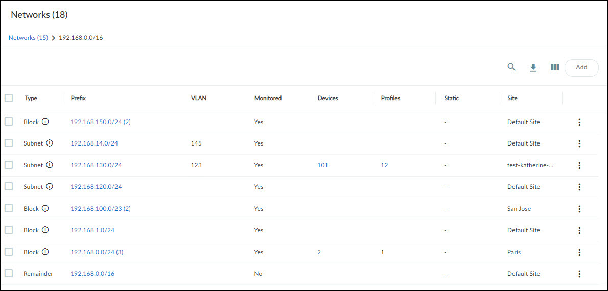Go to Networks (15) breadcrumb
Viewport: 608px width, 291px height.
coord(28,38)
